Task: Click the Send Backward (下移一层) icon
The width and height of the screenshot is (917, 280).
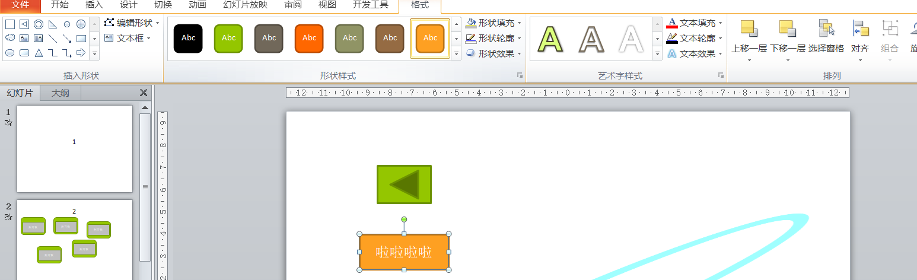Action: pos(787,28)
